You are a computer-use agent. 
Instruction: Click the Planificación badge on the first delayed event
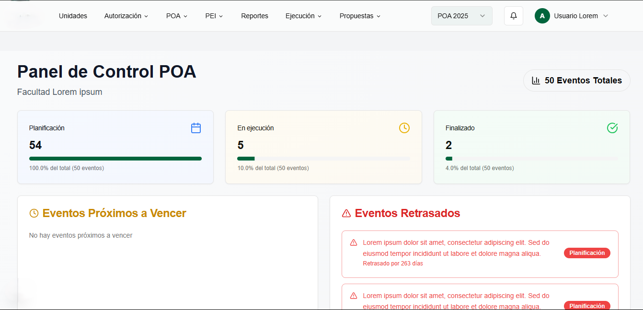point(587,253)
